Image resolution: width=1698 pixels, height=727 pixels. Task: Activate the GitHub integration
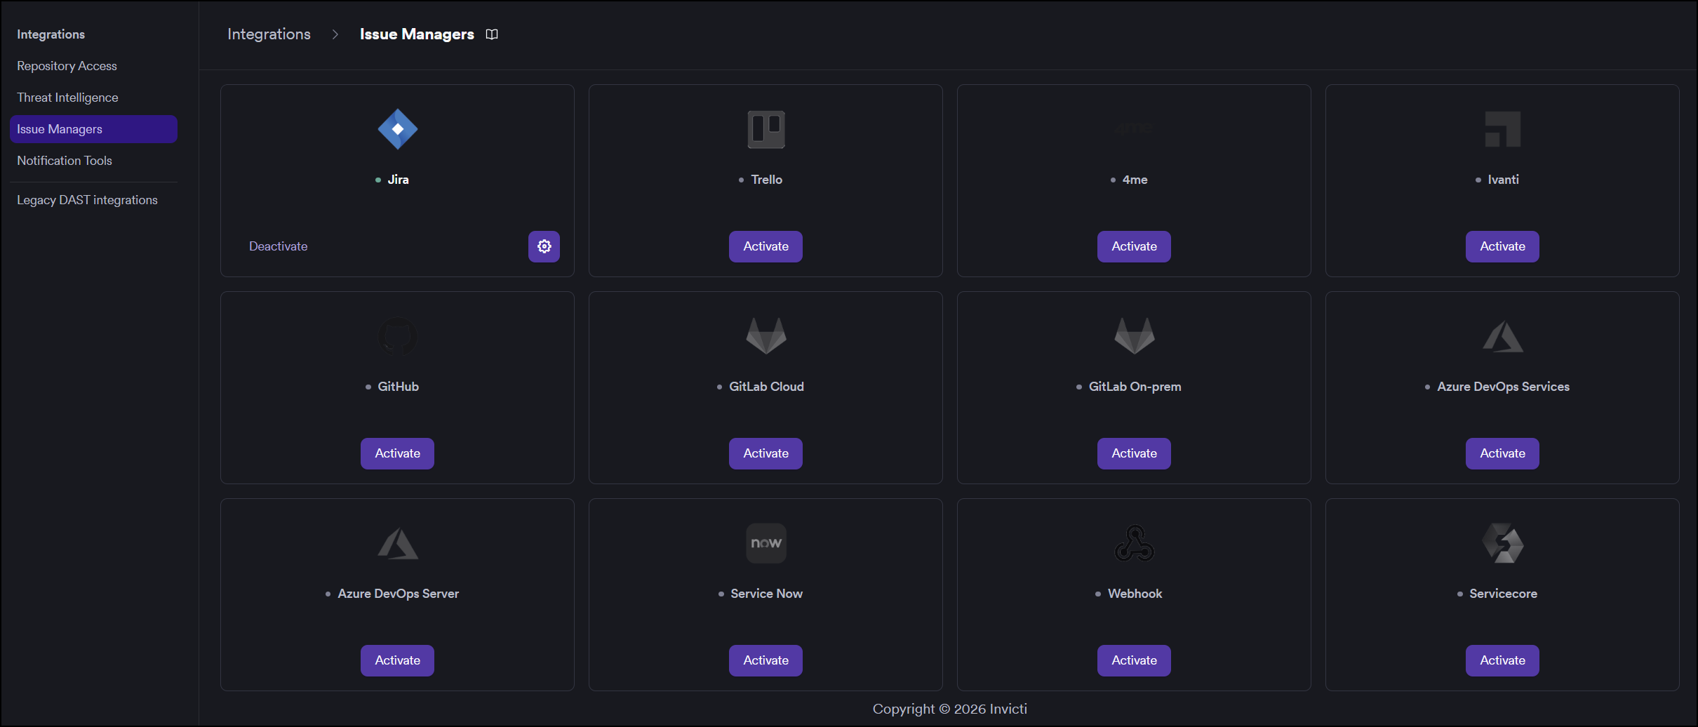pos(397,453)
